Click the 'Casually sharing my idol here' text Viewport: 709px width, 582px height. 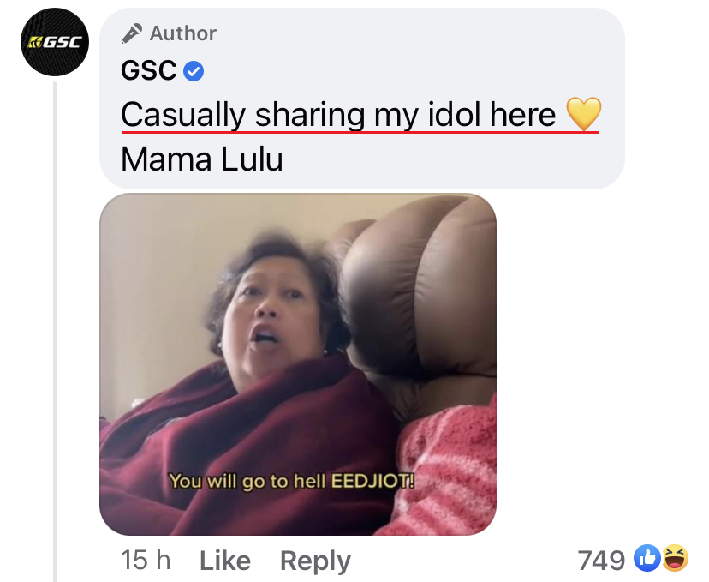click(x=338, y=115)
